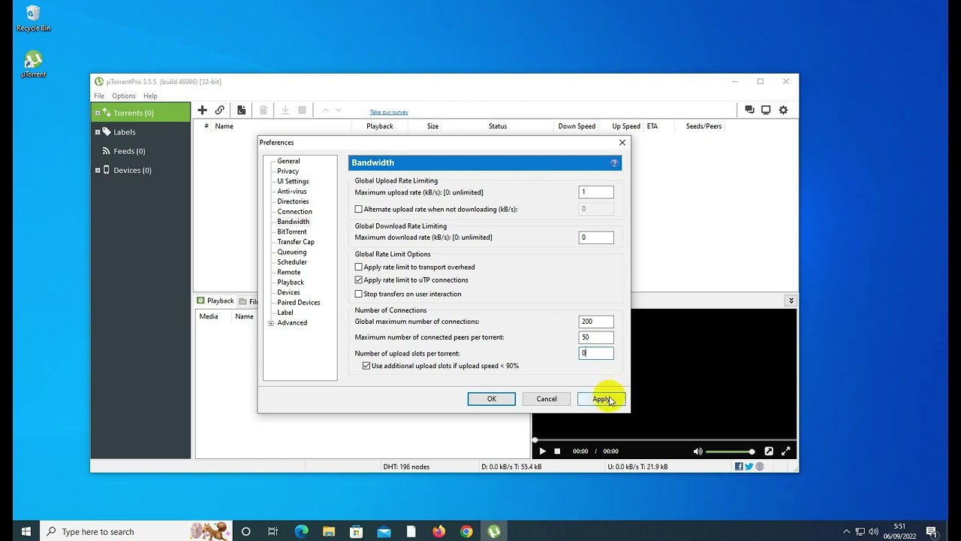
Task: Click the chat bubbles icon in toolbar
Action: [749, 110]
